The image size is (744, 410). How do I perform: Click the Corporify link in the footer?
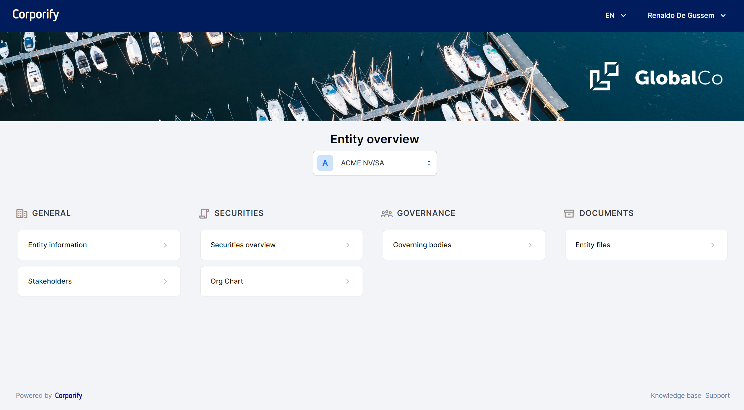(x=68, y=395)
